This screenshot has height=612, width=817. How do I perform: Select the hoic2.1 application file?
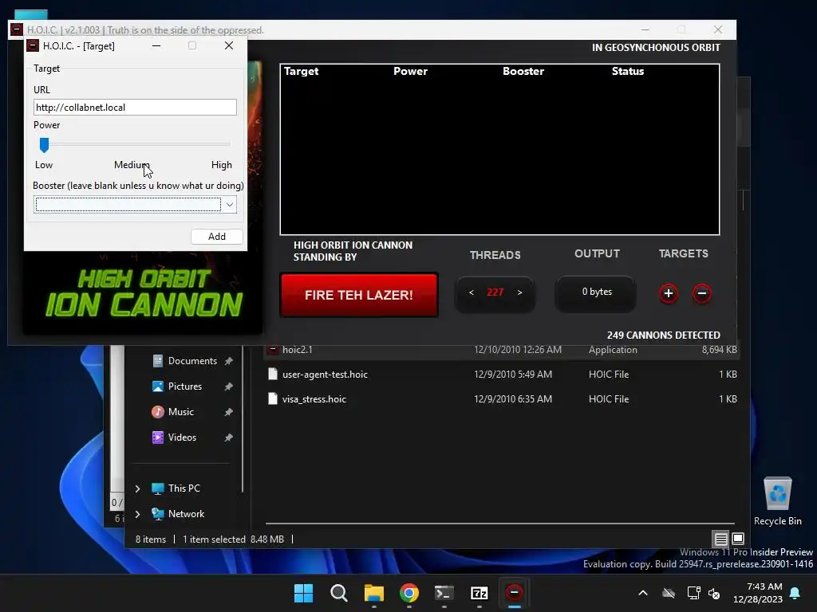pos(298,350)
